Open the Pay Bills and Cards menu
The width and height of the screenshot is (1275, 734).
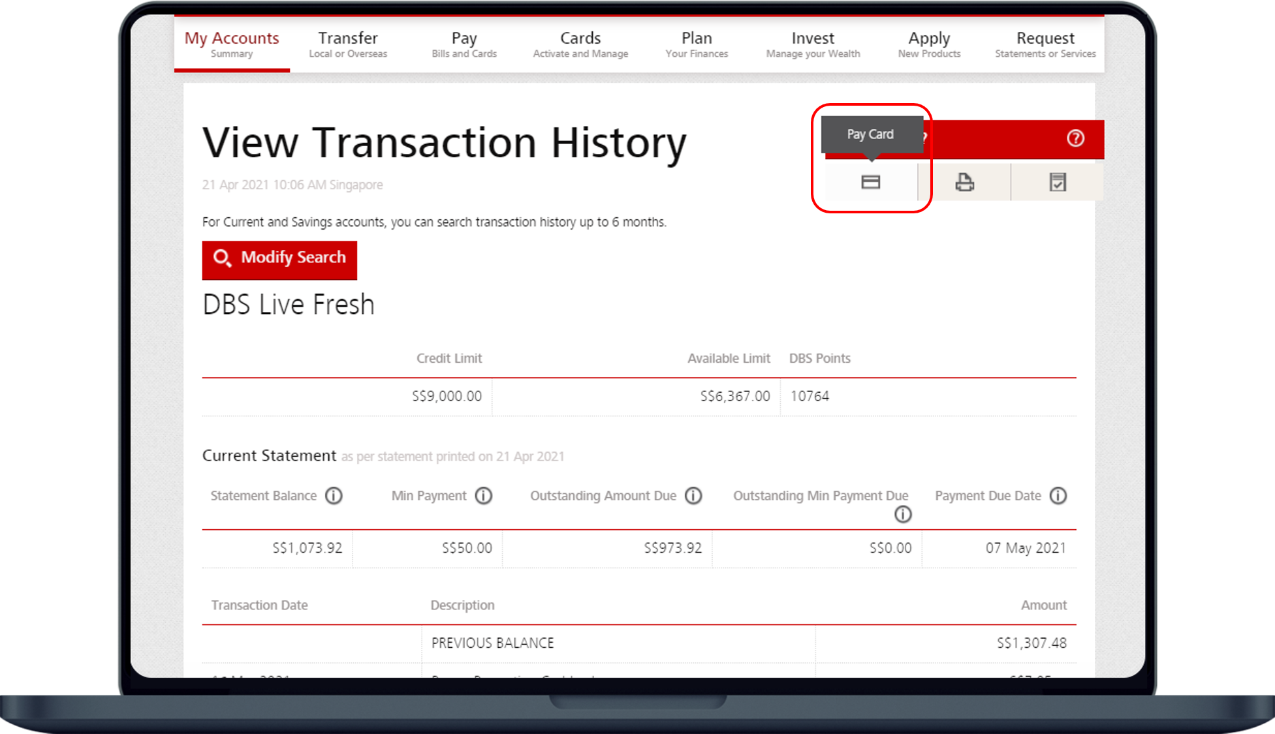[x=464, y=44]
